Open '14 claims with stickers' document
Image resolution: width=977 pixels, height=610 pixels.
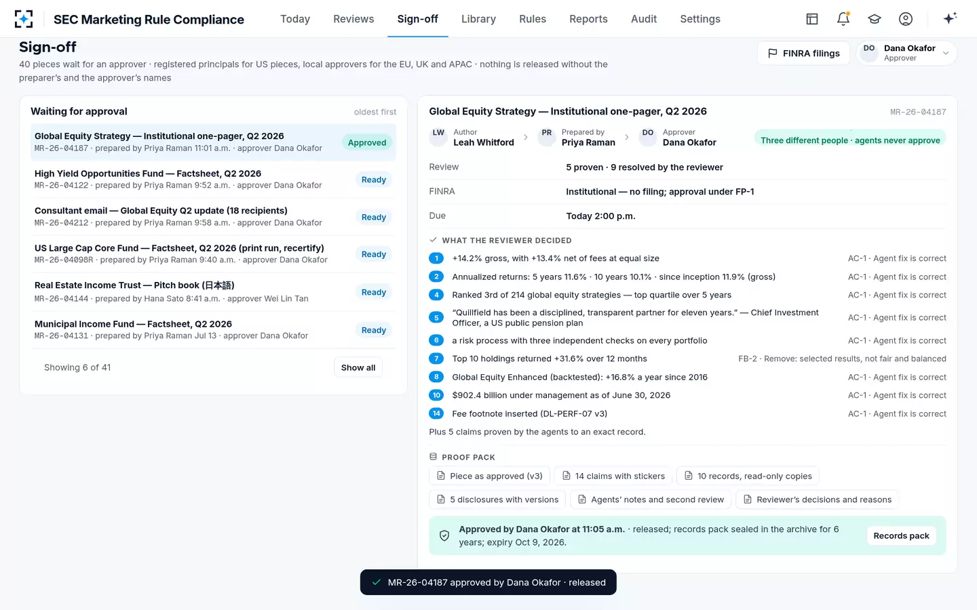coord(613,476)
